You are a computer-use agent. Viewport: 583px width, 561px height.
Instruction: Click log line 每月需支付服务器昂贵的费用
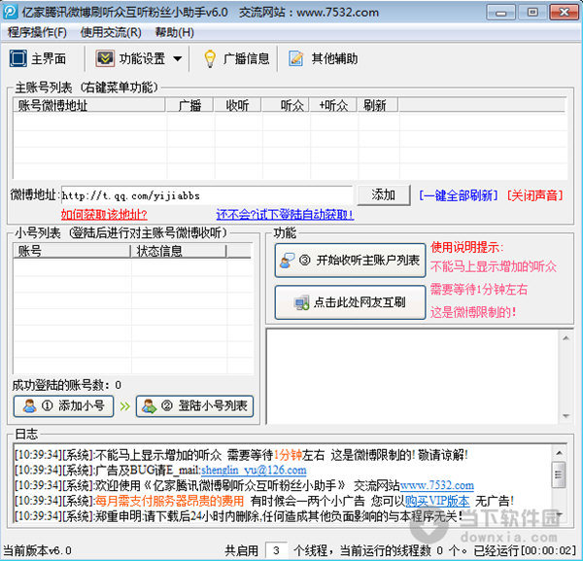[x=169, y=501]
